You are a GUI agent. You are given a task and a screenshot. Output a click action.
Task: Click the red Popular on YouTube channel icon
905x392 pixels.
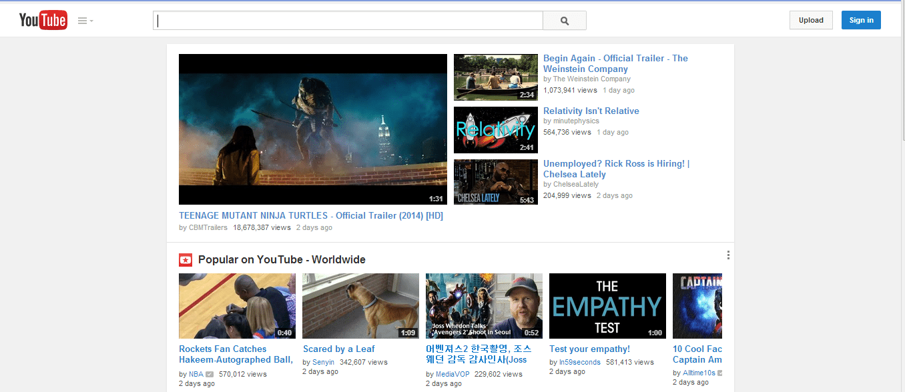(x=186, y=260)
